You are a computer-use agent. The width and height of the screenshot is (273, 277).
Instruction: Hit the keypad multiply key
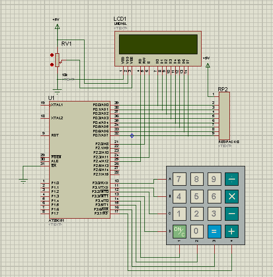pyautogui.click(x=231, y=196)
